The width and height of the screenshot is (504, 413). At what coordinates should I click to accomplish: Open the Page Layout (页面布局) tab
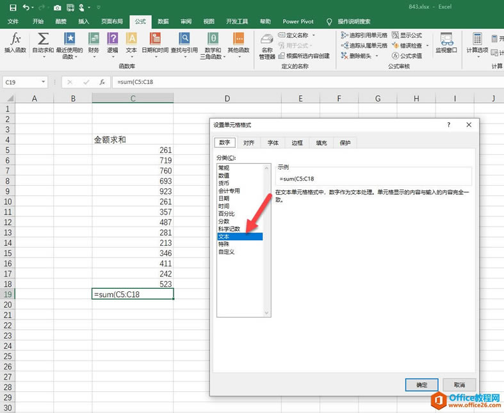pyautogui.click(x=112, y=22)
